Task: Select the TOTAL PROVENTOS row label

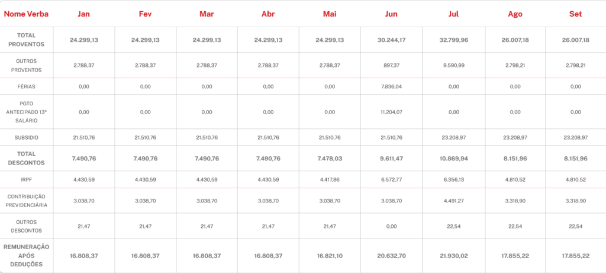Action: (27, 40)
